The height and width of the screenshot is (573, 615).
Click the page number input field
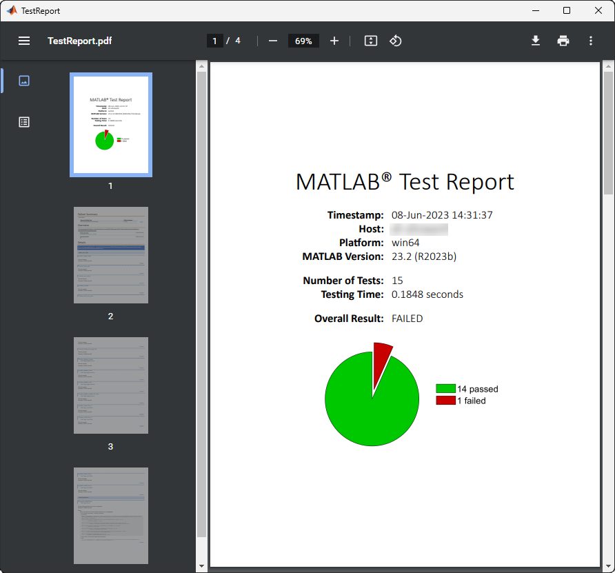click(x=215, y=41)
